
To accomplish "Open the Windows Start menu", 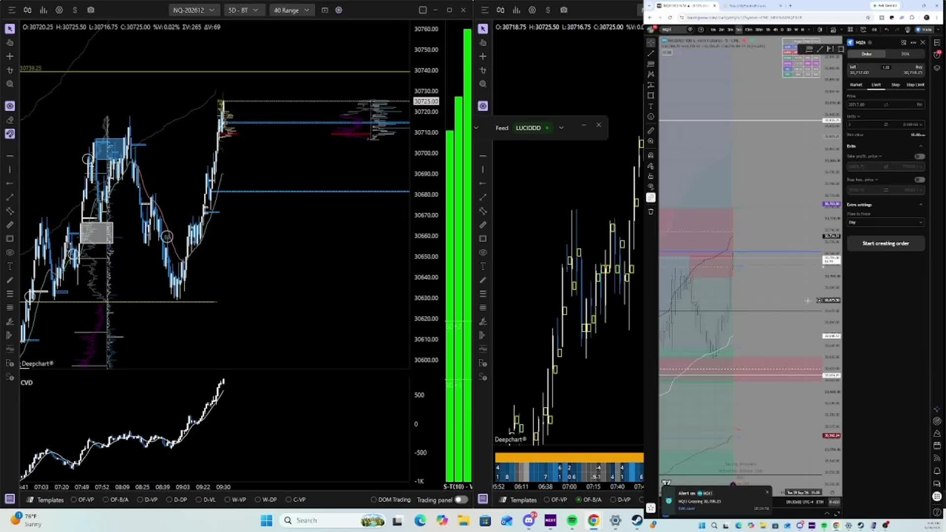I will (x=267, y=521).
